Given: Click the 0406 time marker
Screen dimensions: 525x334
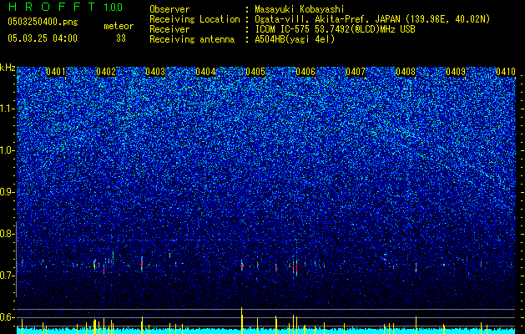Looking at the screenshot, I should (305, 72).
